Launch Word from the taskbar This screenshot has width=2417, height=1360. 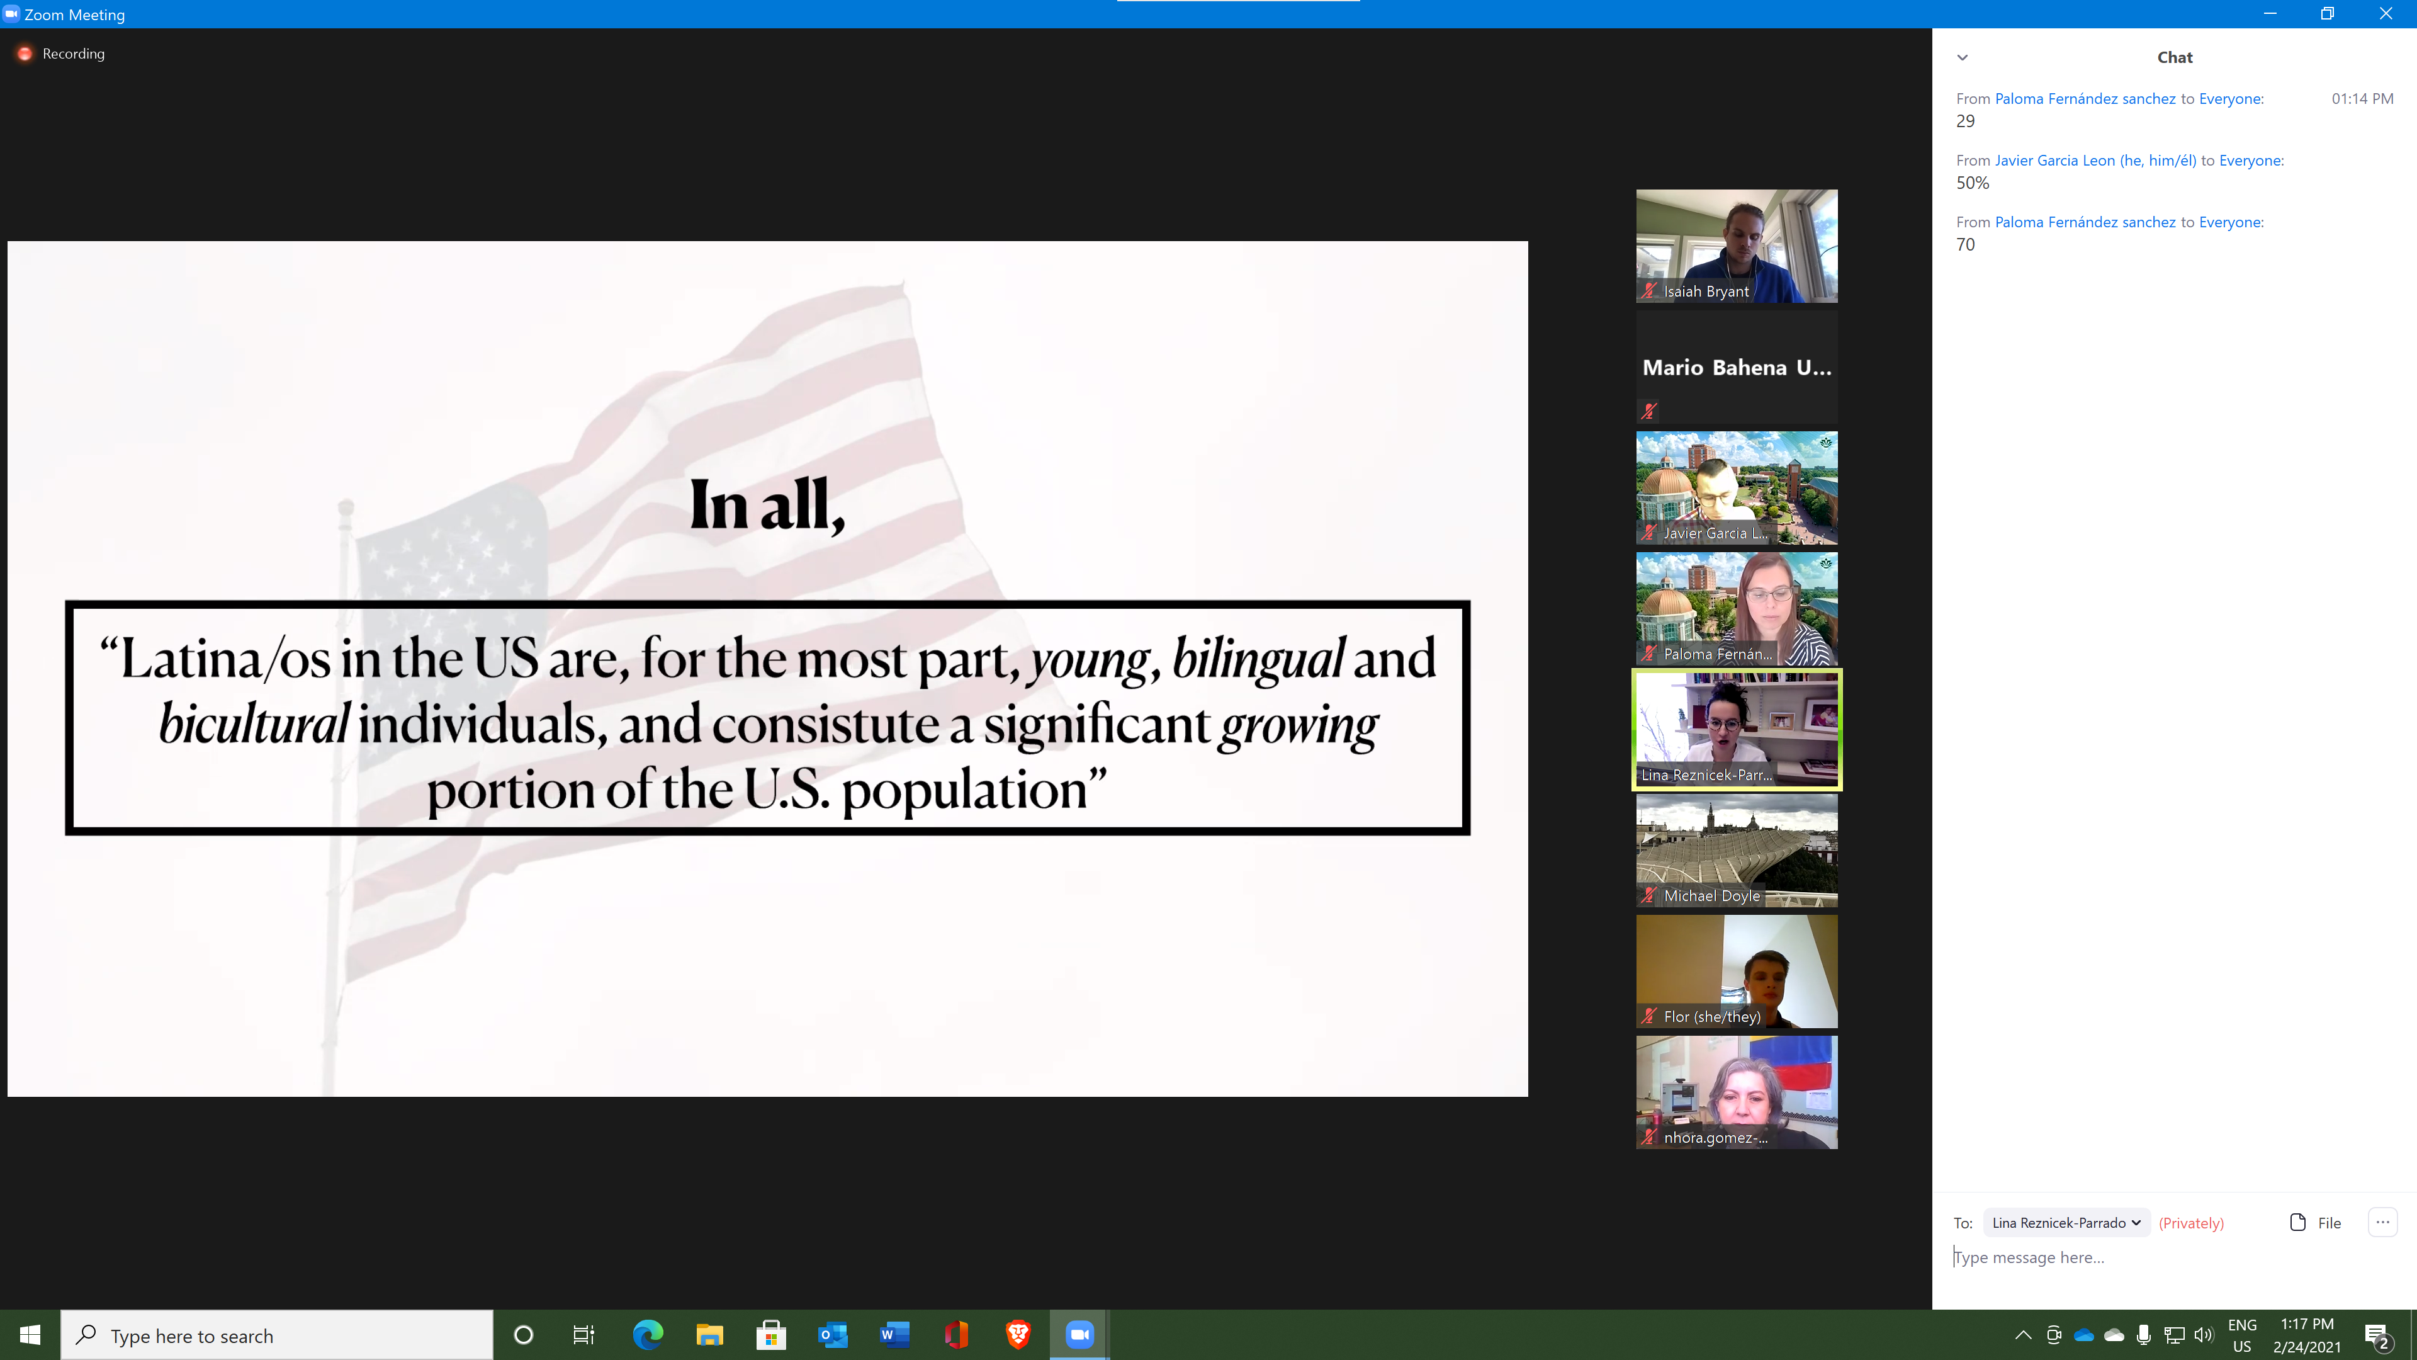(x=894, y=1335)
